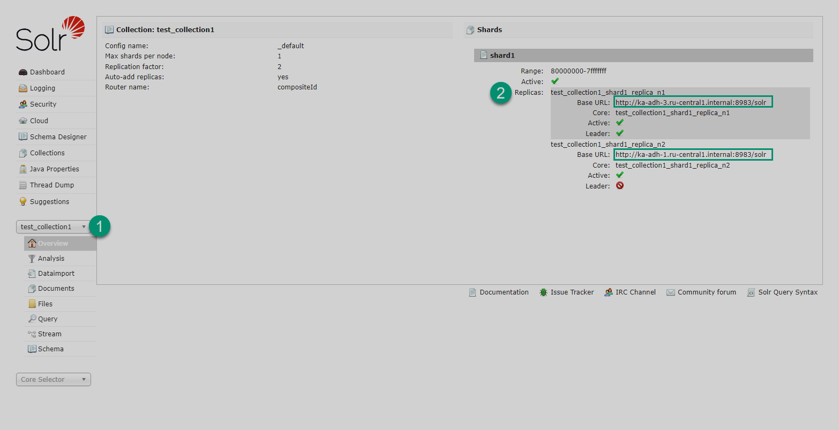Click the Files folder icon
The image size is (839, 430).
[32, 304]
